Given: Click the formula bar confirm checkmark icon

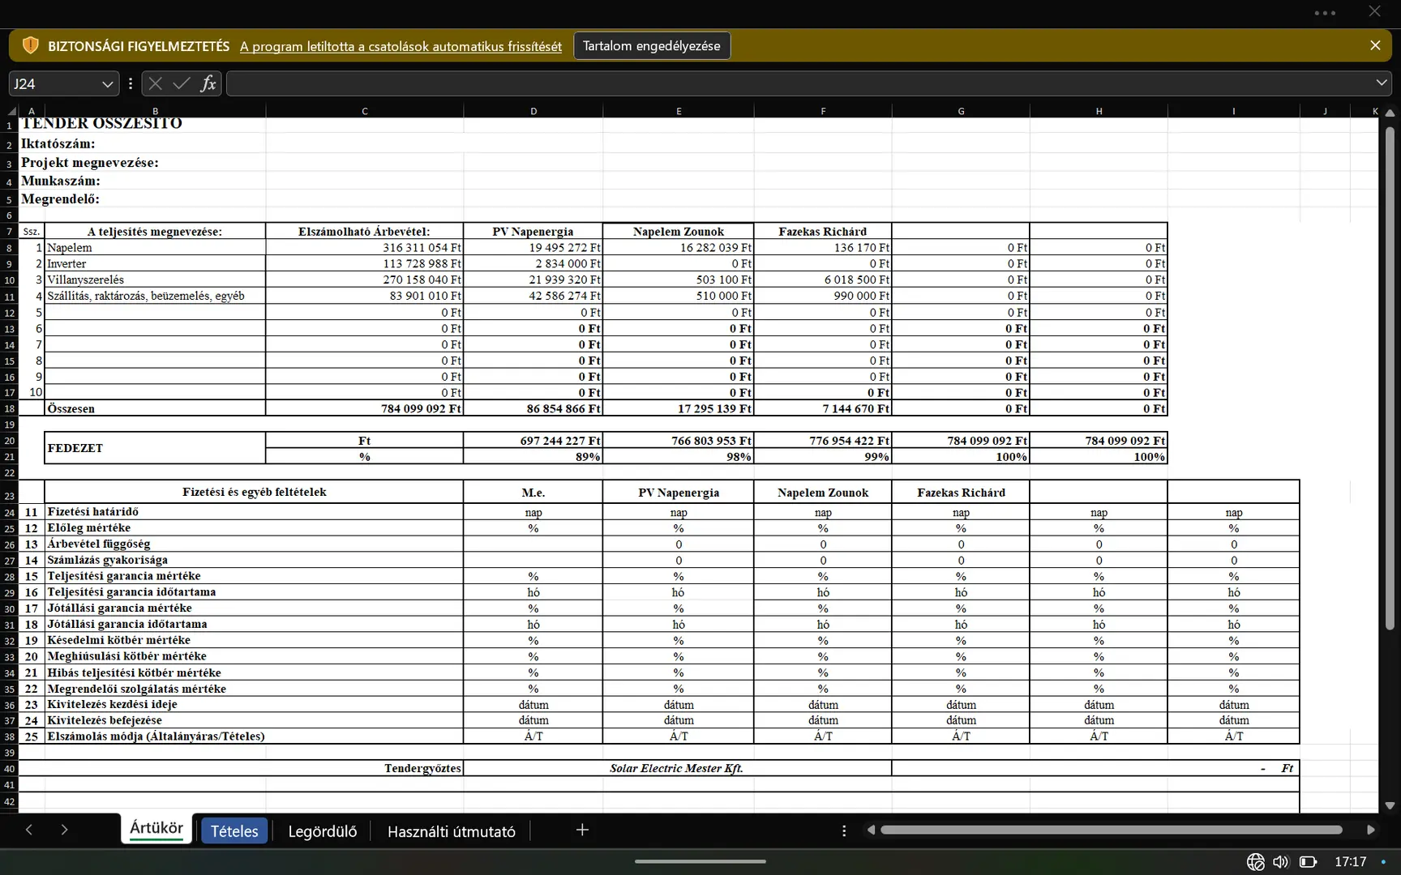Looking at the screenshot, I should 182,83.
